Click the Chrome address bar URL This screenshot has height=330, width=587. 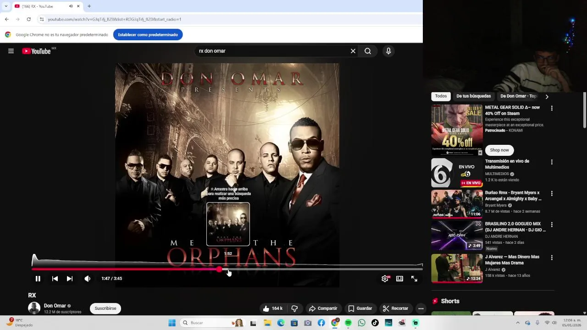pos(115,19)
